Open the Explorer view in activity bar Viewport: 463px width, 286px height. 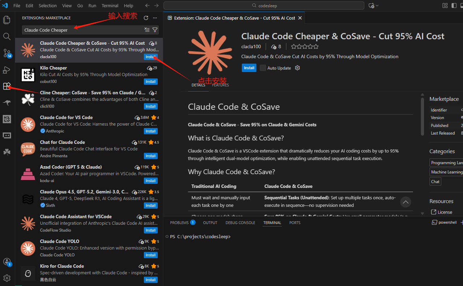pos(7,20)
